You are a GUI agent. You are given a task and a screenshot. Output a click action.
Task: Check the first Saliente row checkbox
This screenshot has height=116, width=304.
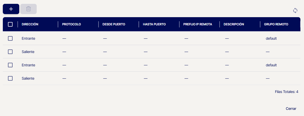(x=10, y=52)
